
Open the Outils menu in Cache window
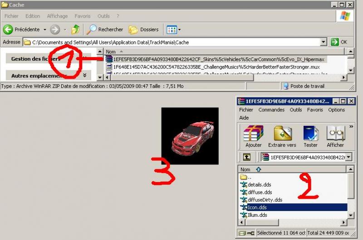[x=103, y=16]
